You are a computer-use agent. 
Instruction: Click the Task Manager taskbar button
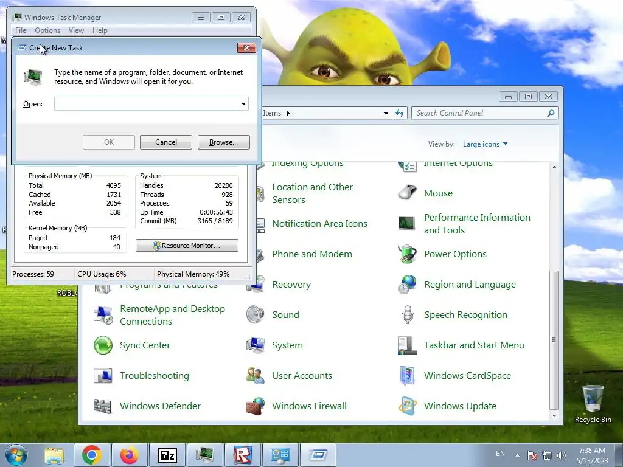[x=205, y=455]
